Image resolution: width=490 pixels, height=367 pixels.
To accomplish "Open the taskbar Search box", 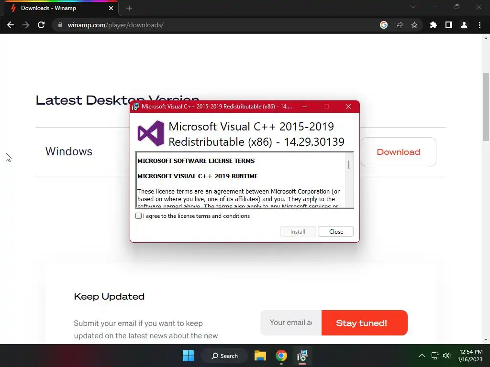I will coord(224,356).
